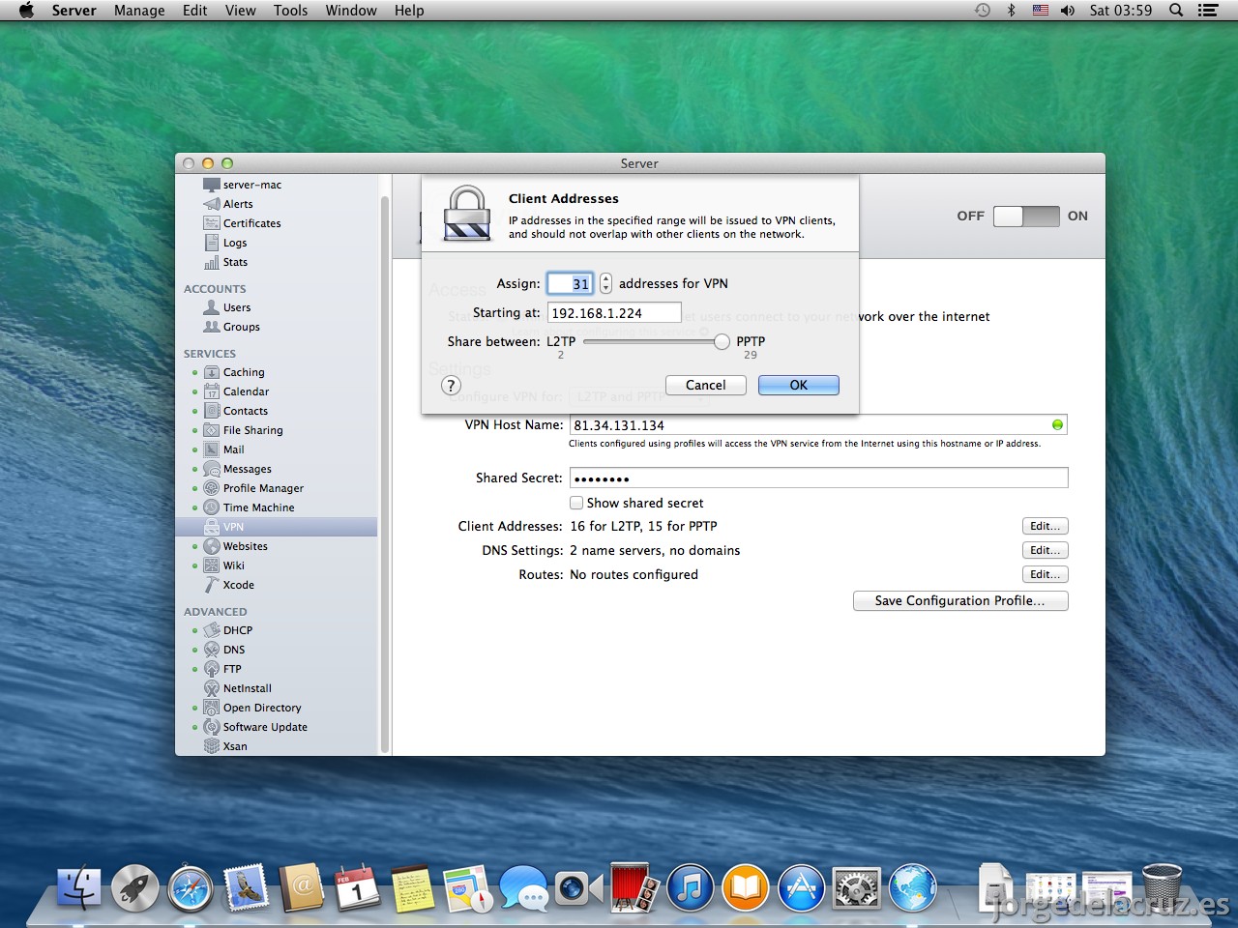The image size is (1238, 928).
Task: Open Certificates in the sidebar
Action: 243,223
